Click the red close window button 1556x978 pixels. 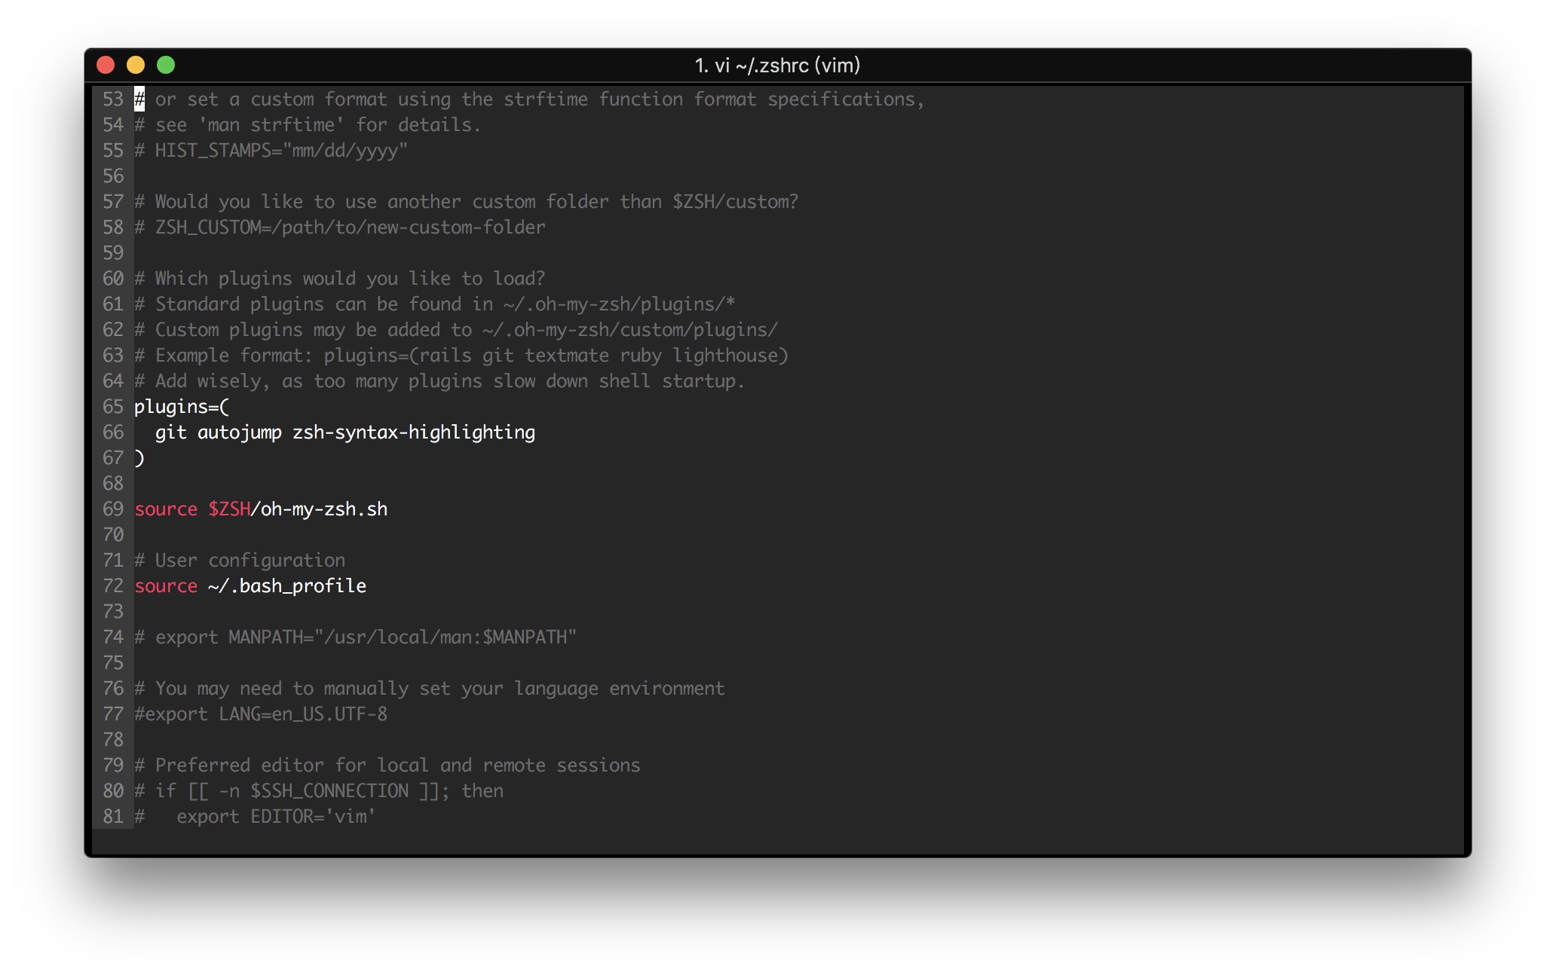[x=106, y=66]
